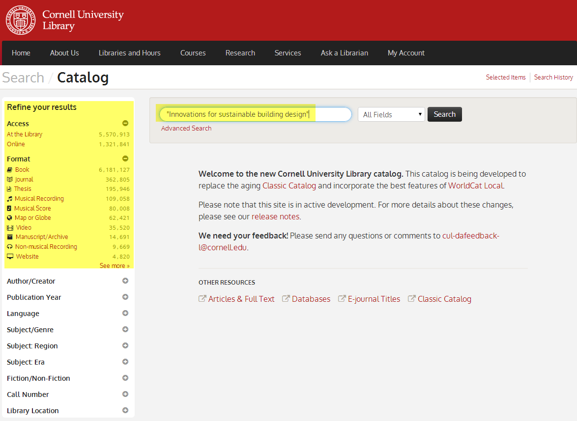Screen dimensions: 577x421
Task: Open the Home menu item
Action: pos(21,53)
